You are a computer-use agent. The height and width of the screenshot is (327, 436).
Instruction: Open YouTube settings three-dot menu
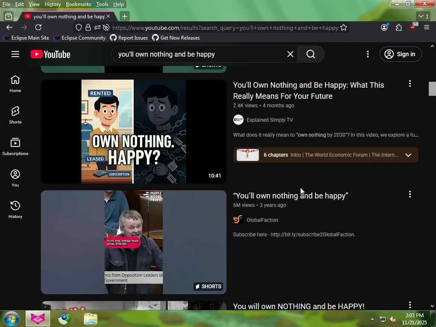click(367, 54)
